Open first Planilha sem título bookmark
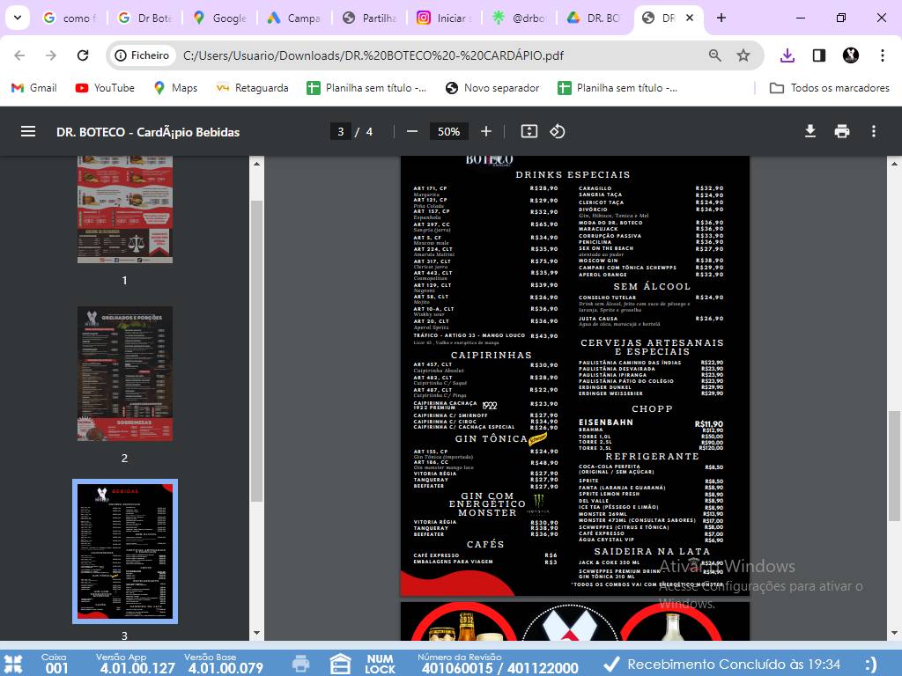Viewport: 902px width, 676px height. click(366, 87)
